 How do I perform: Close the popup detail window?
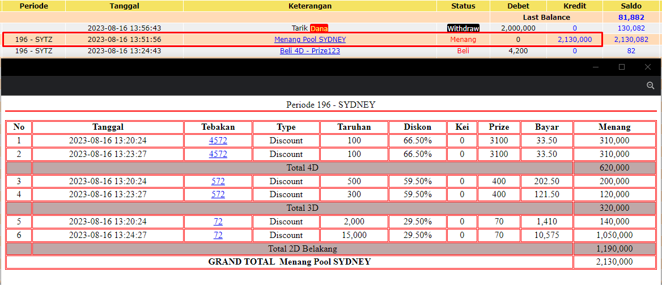click(648, 67)
